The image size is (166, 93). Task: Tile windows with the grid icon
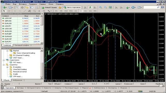[x=110, y=7]
